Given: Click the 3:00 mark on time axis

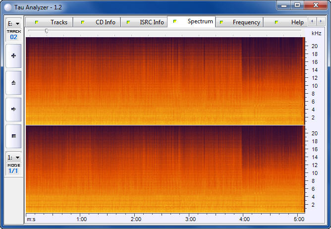Looking at the screenshot, I should pyautogui.click(x=190, y=219).
